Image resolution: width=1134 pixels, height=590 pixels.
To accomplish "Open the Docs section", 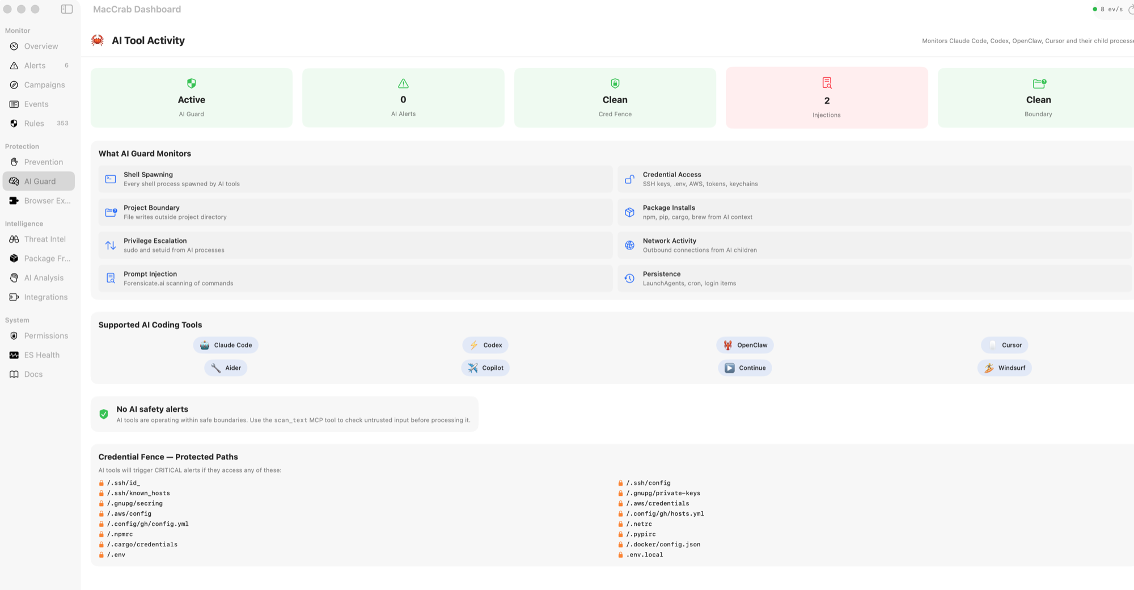I will [x=33, y=374].
